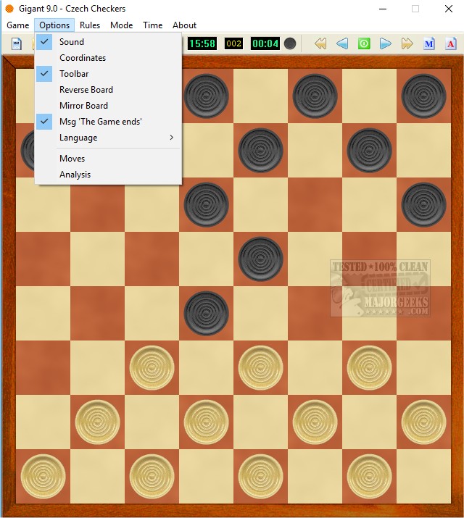Step forward one move with right arrow
The height and width of the screenshot is (518, 464).
coord(386,43)
